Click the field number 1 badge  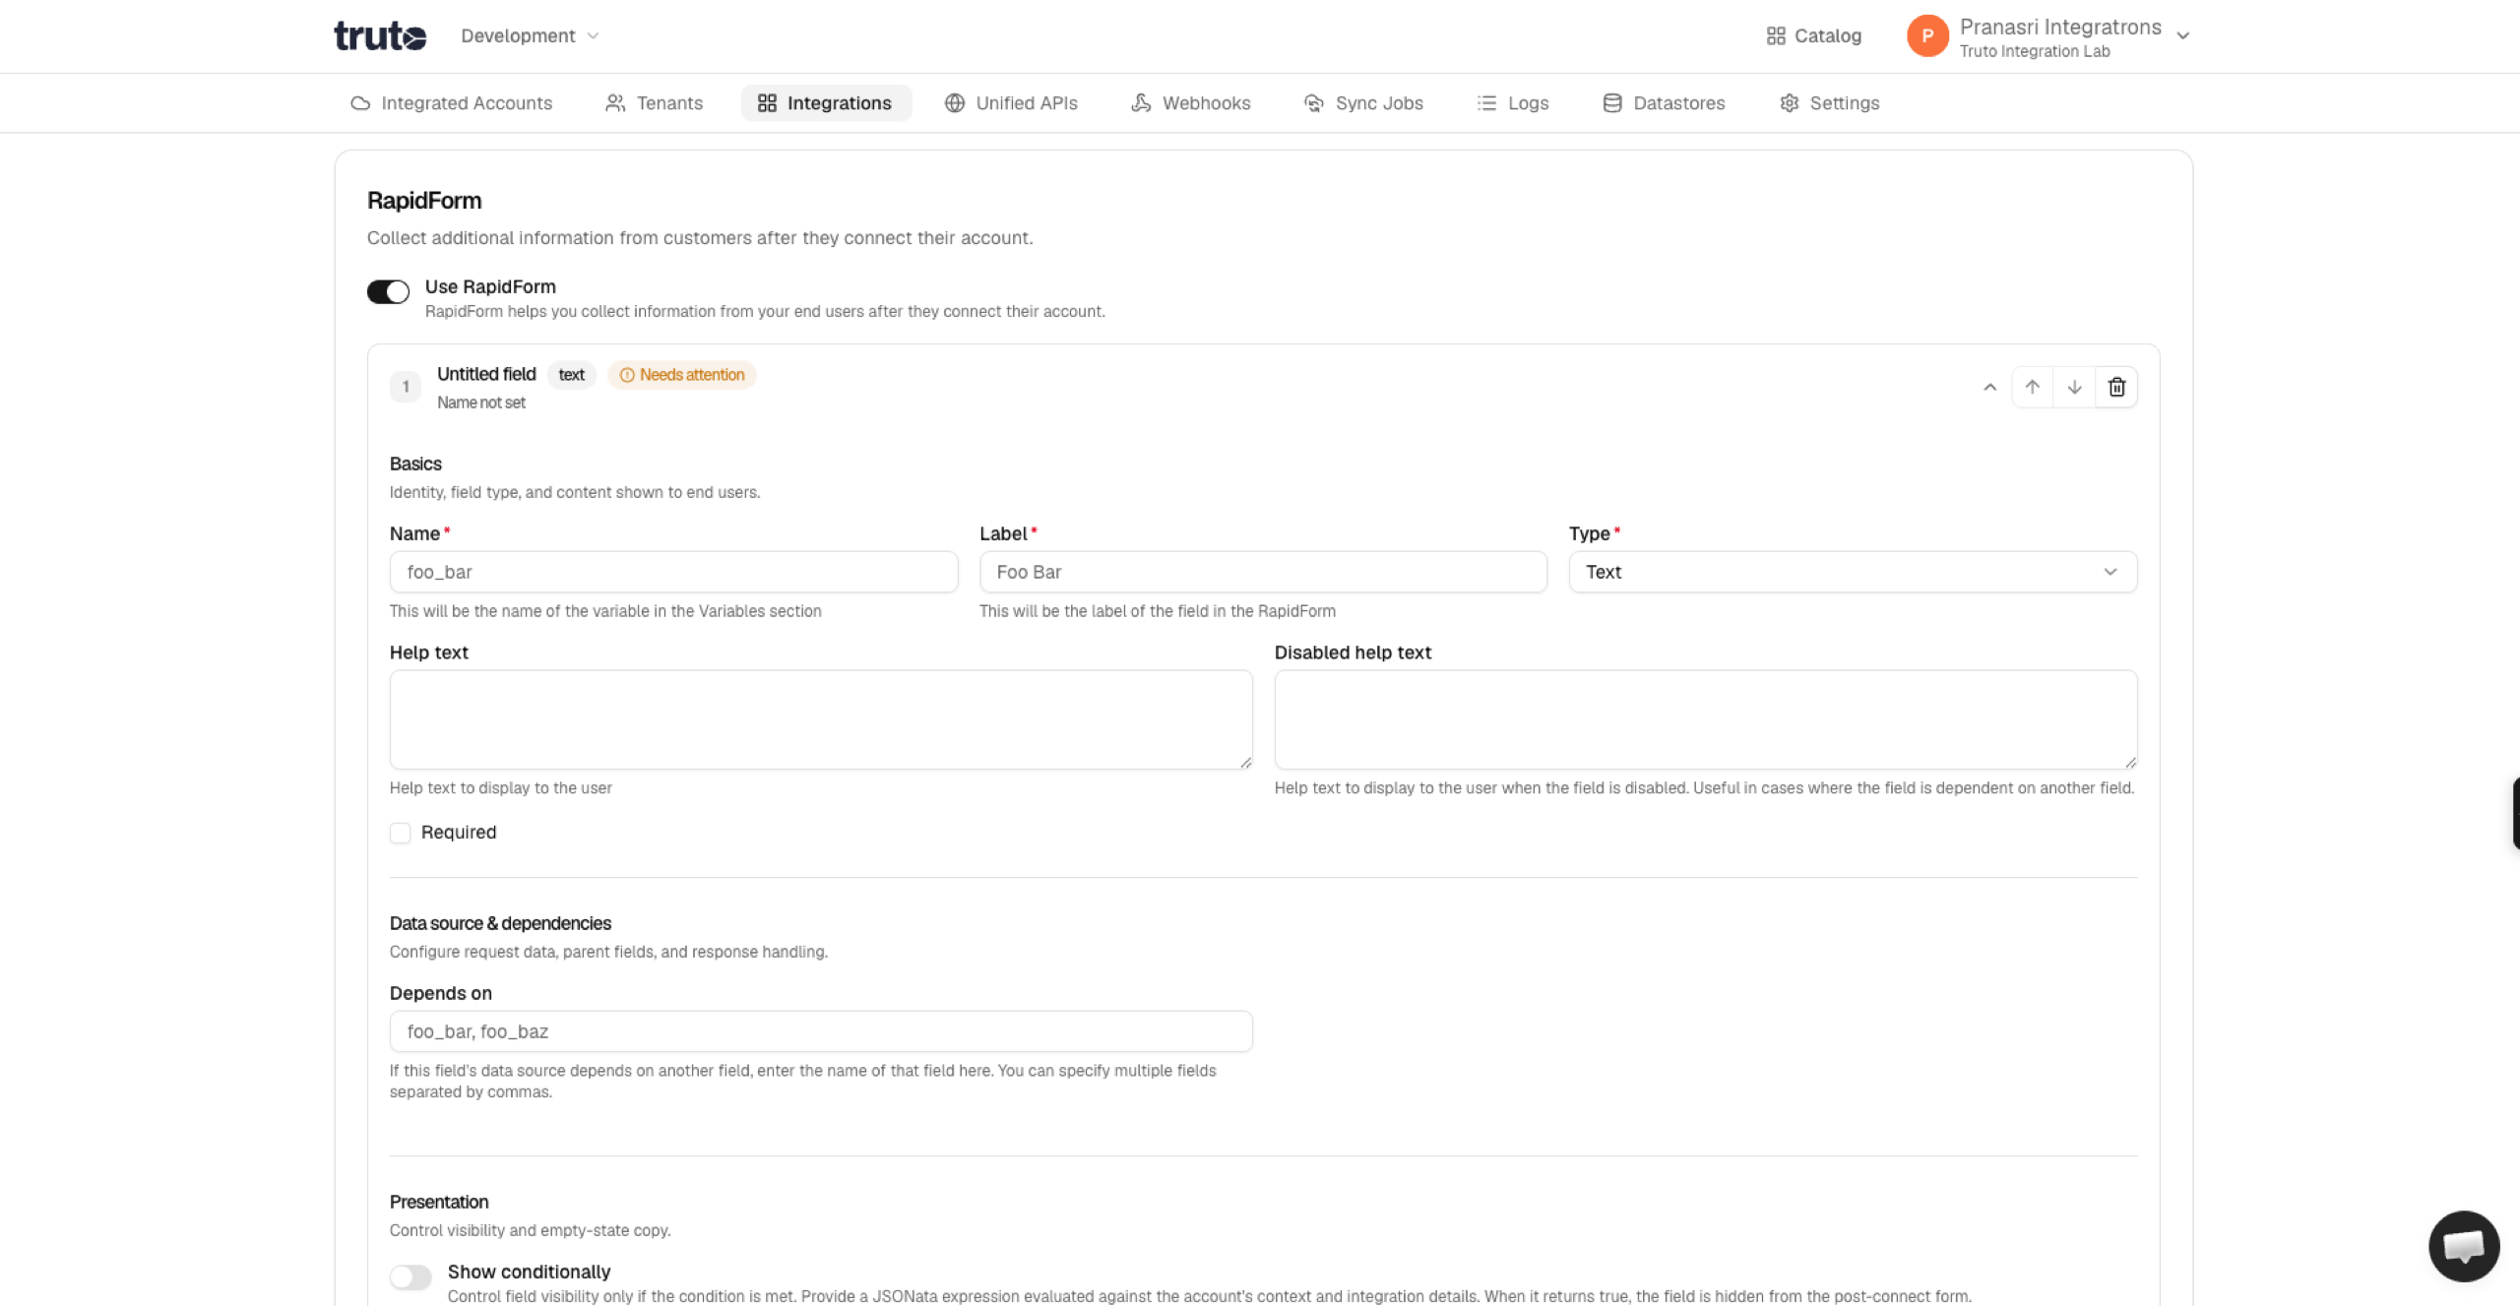(x=406, y=387)
